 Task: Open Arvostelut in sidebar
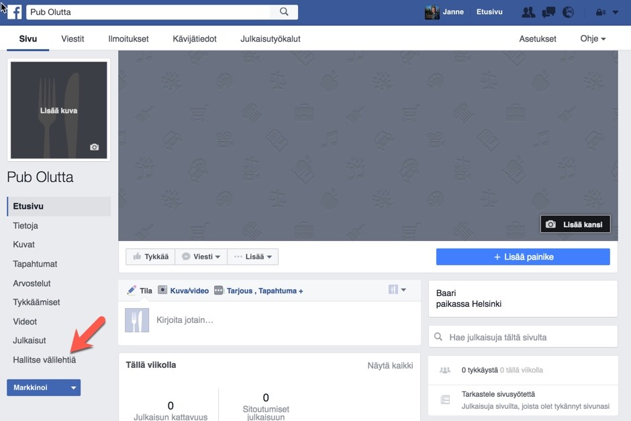32,283
